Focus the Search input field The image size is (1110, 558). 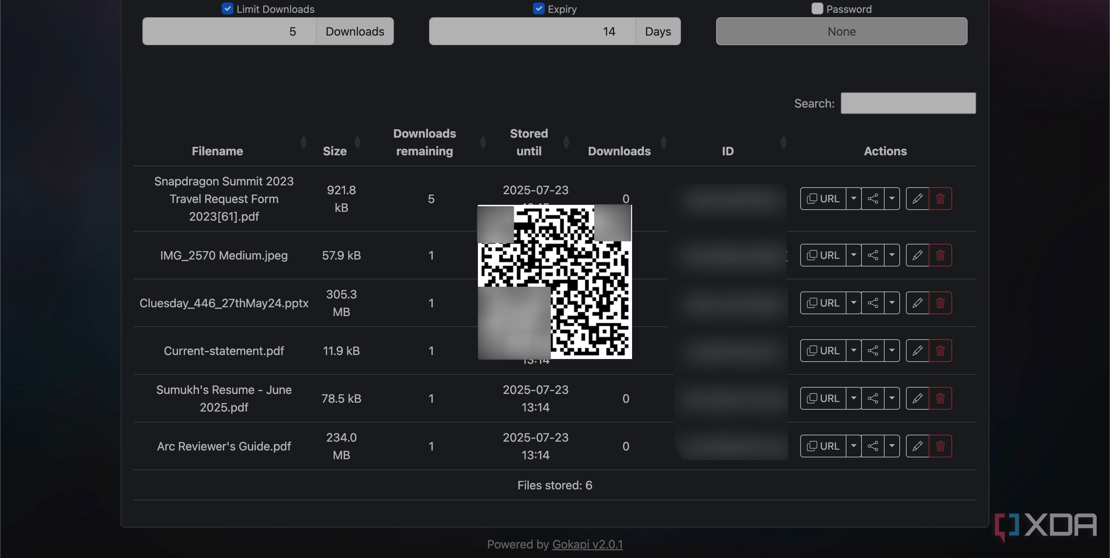point(908,103)
